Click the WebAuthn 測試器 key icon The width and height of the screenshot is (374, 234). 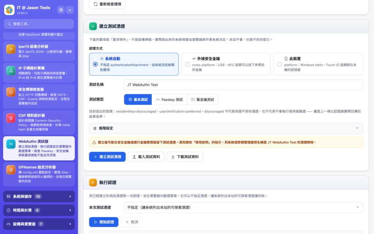click(11, 144)
